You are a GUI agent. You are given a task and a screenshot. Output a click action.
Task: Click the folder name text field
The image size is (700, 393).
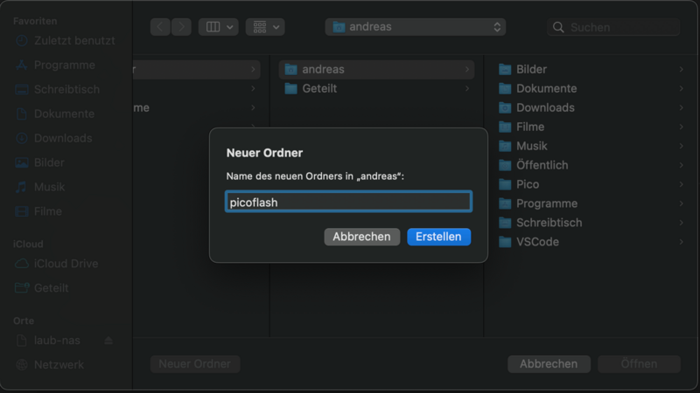tap(348, 202)
